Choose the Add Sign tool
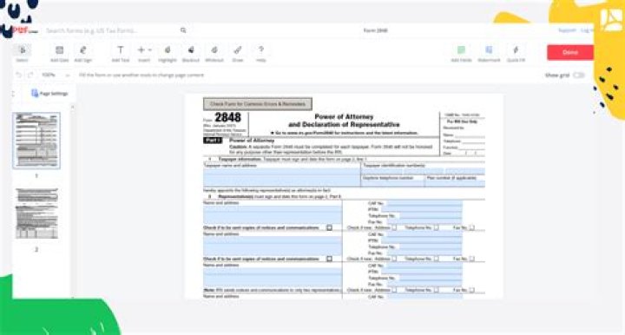The image size is (625, 335). point(83,54)
